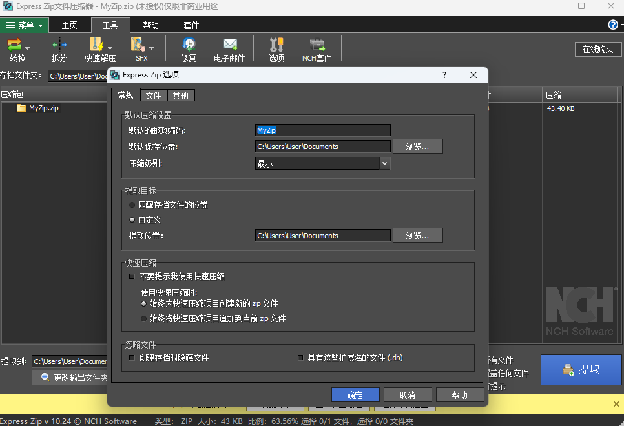Open the NCH套件 toolbar icon
The image size is (624, 426).
pos(316,48)
